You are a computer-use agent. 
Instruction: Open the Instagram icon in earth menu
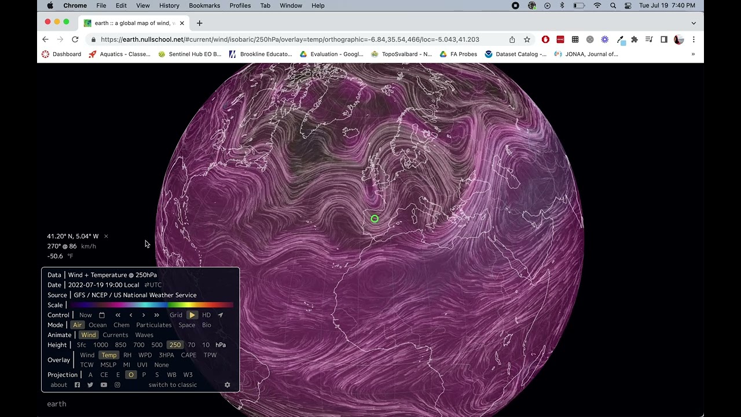coord(117,385)
